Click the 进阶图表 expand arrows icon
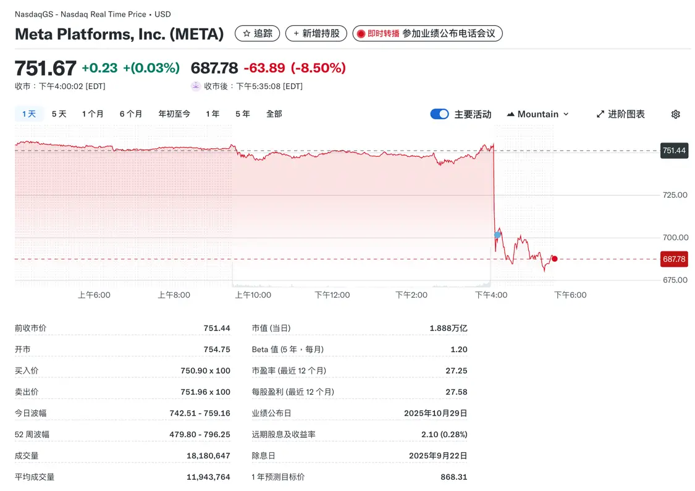The image size is (695, 491). tap(600, 114)
